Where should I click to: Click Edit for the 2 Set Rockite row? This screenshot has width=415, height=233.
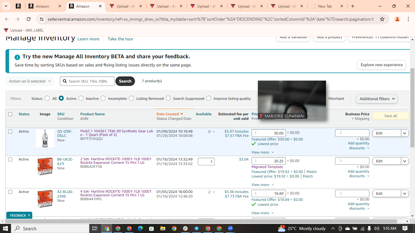point(387,161)
